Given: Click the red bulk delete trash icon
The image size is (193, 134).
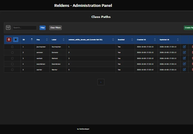Looking at the screenshot, I should pos(9,40).
